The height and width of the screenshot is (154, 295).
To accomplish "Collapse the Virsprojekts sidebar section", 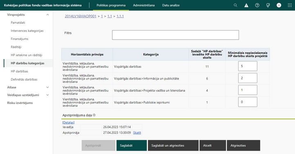I will click(47, 15).
